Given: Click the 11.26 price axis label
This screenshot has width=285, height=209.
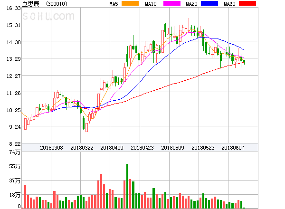Looking at the screenshot, I should (x=14, y=93).
